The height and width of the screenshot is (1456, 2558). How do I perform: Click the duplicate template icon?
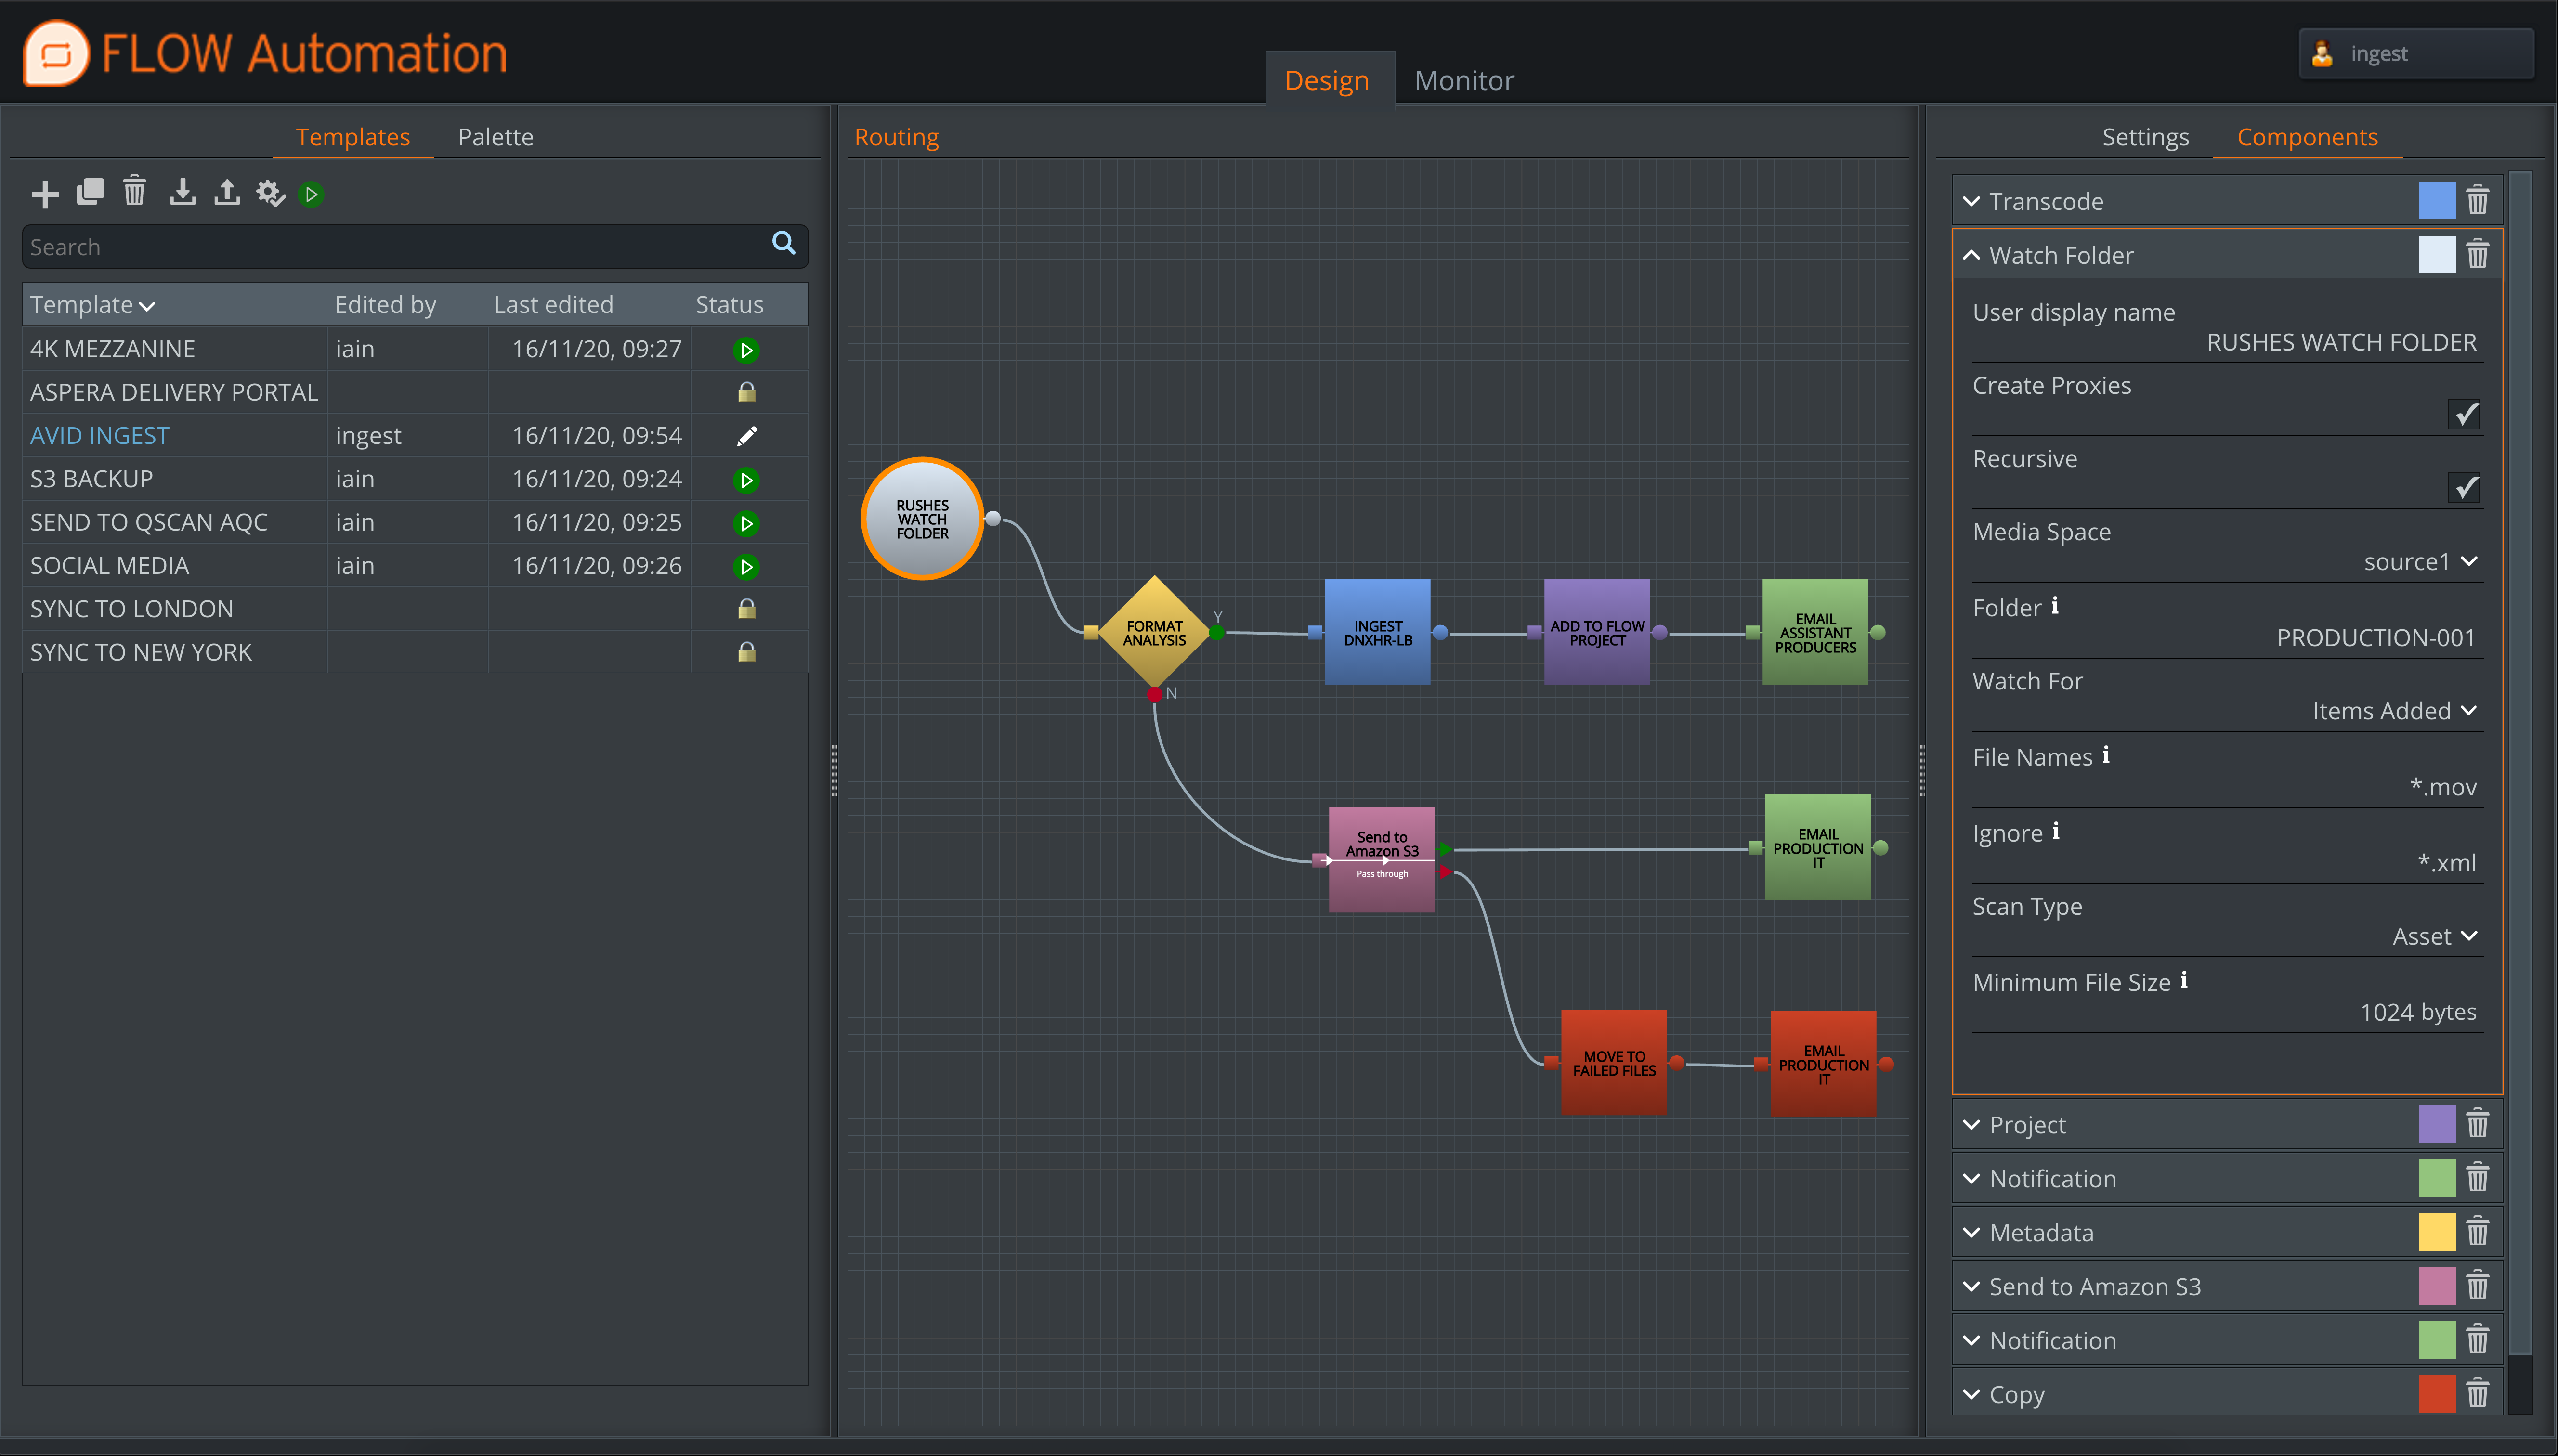coord(90,192)
